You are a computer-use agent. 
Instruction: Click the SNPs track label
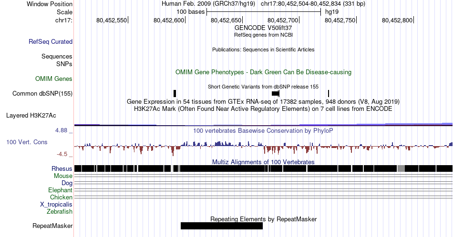point(64,64)
